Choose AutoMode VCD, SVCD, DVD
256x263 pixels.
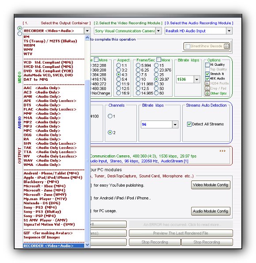(54, 75)
